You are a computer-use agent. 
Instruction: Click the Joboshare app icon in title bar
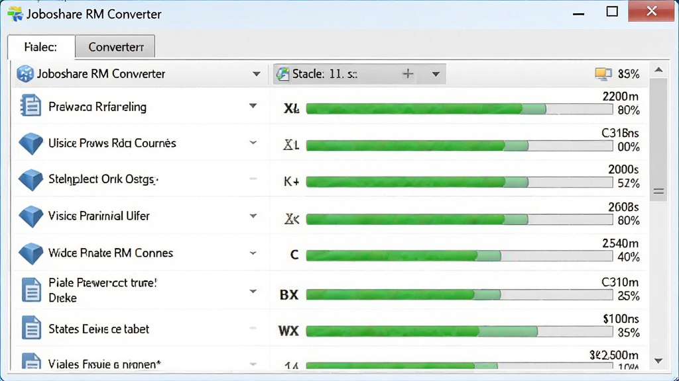pos(15,14)
